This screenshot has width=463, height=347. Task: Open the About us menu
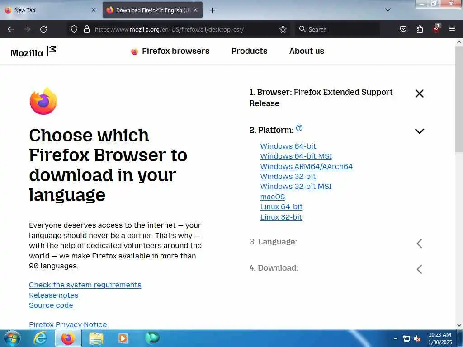click(307, 51)
